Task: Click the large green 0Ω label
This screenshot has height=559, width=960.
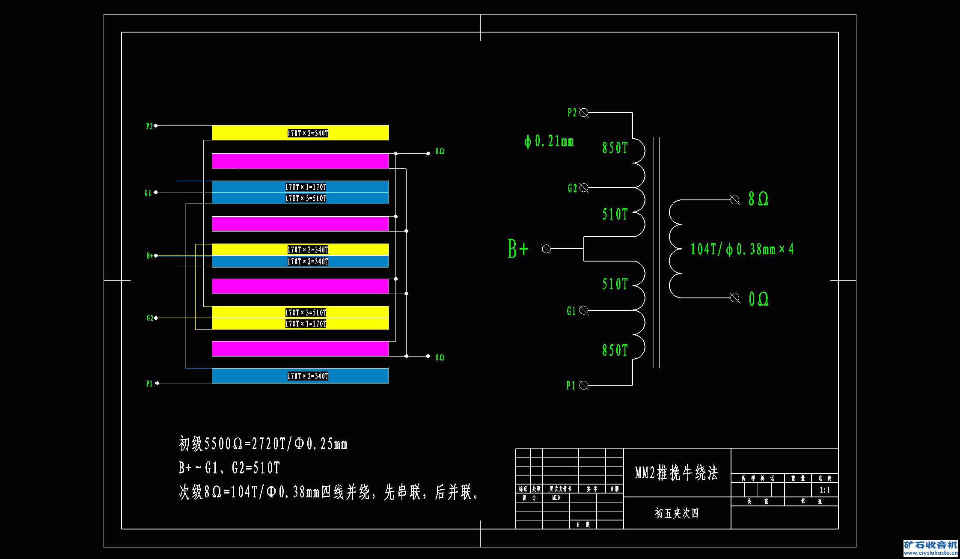Action: (758, 298)
